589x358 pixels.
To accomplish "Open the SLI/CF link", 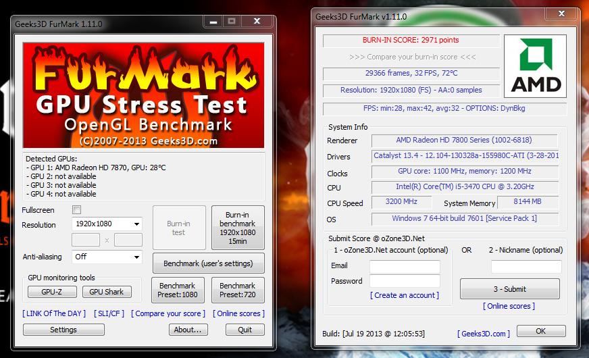I will [x=109, y=313].
